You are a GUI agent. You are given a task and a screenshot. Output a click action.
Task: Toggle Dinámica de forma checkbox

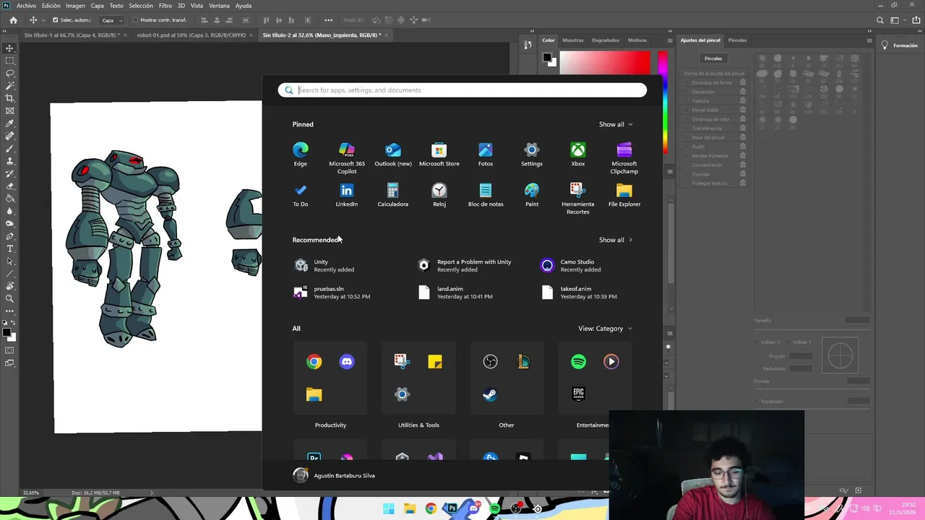point(685,82)
